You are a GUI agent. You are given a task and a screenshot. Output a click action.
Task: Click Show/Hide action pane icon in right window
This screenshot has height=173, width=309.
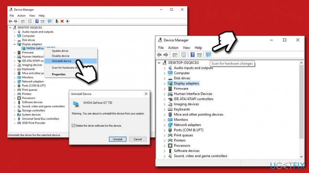tap(199, 55)
